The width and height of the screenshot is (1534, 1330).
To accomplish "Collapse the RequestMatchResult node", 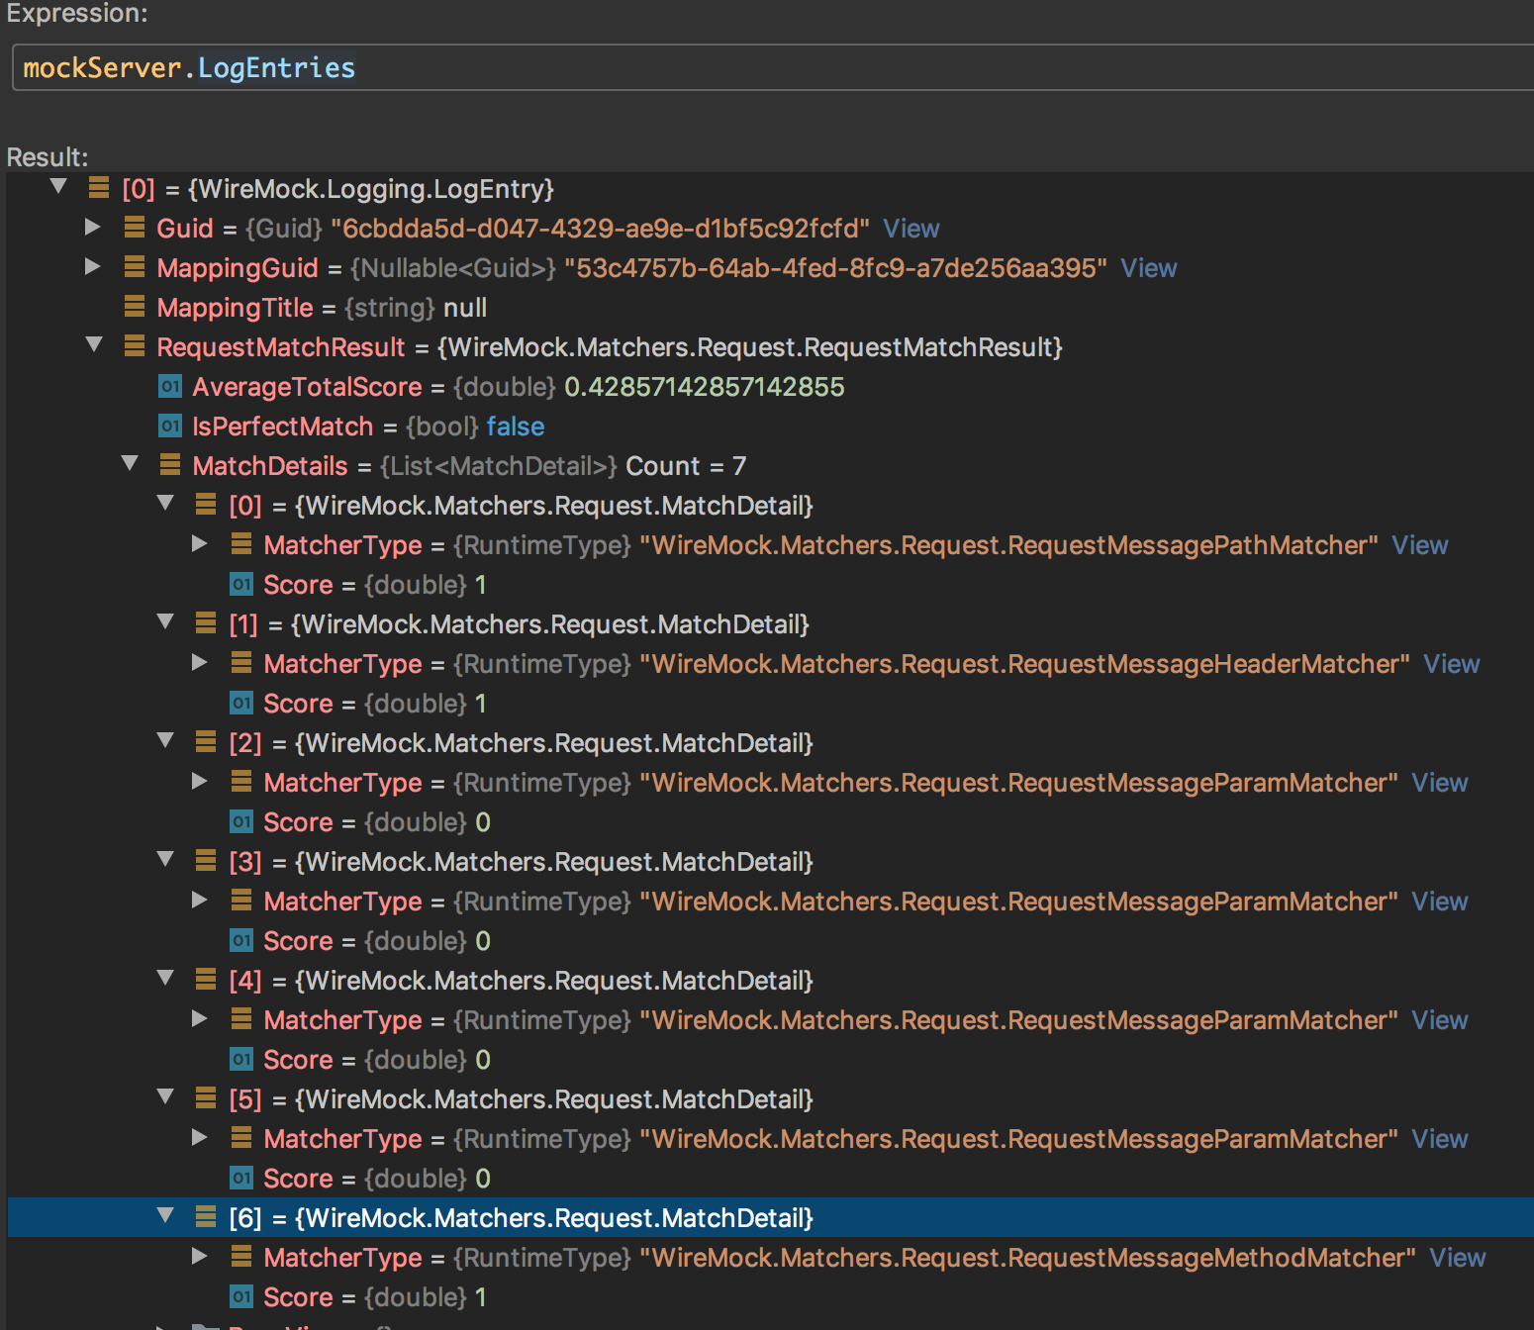I will point(94,344).
